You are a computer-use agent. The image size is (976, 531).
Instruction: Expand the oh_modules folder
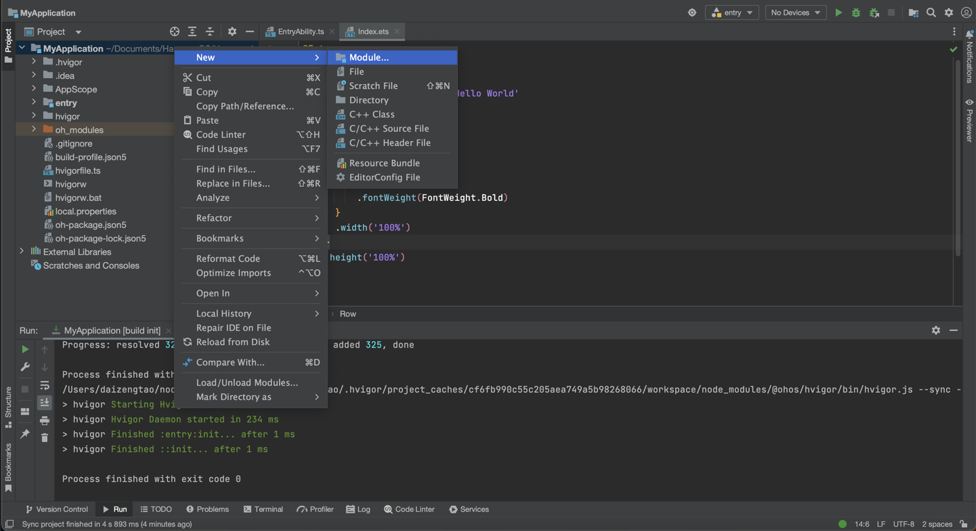(x=34, y=130)
